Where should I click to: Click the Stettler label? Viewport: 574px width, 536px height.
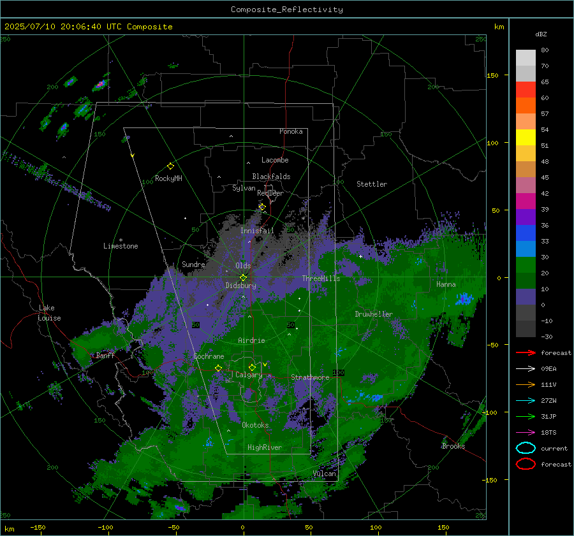(x=372, y=184)
